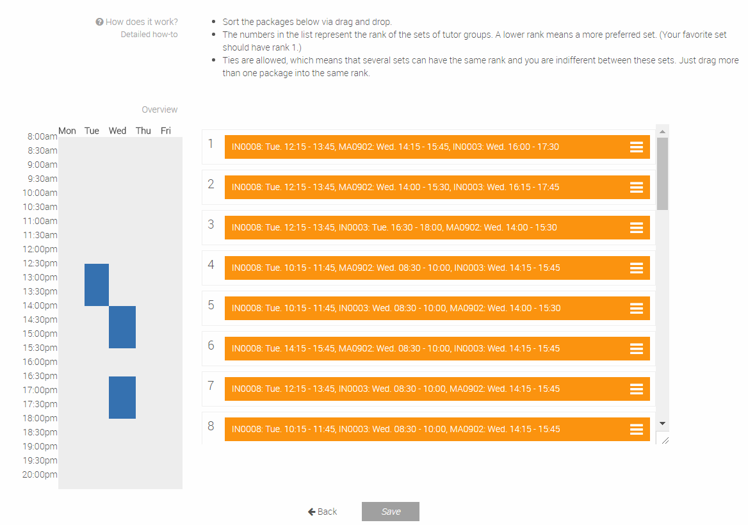Click the Wednesday 16:00 blue timetable block

(x=122, y=398)
